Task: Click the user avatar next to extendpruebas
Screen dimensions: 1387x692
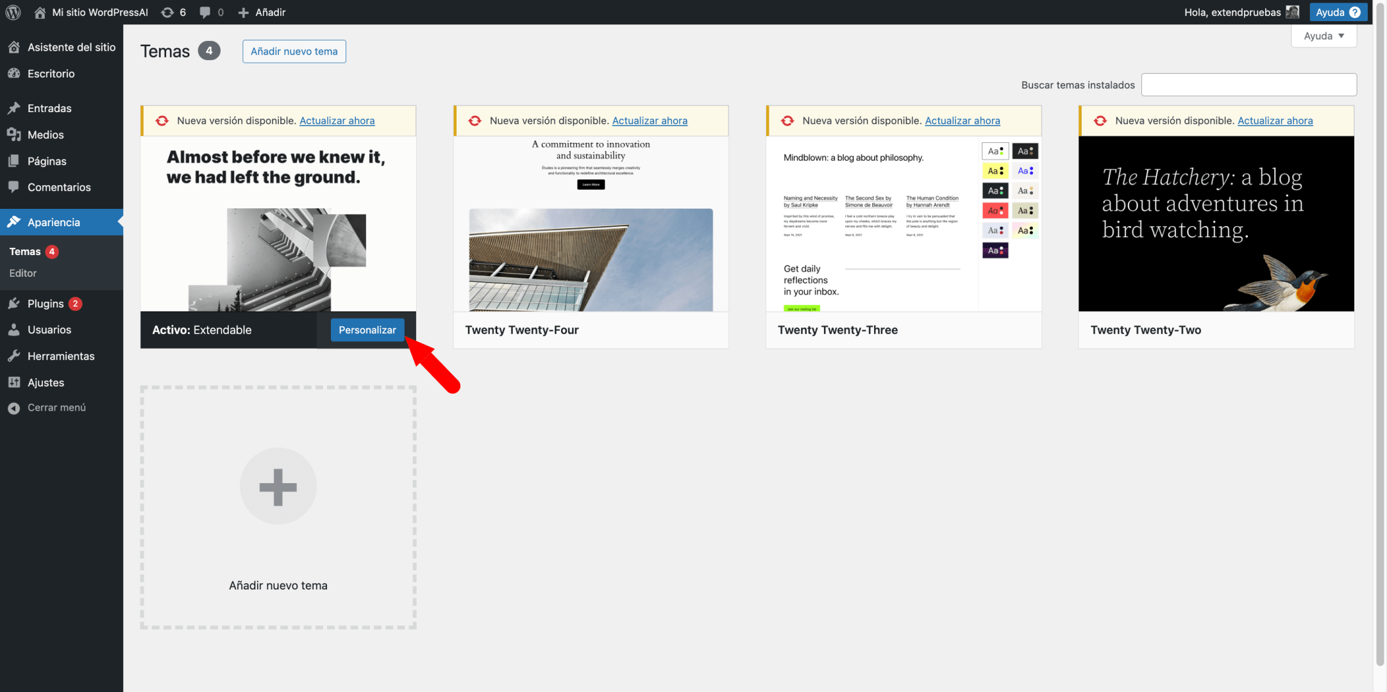Action: click(1293, 12)
